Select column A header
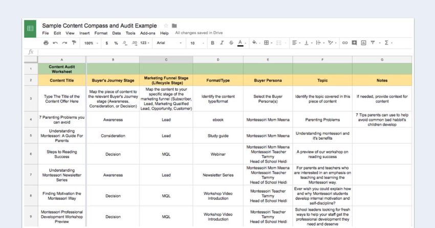The width and height of the screenshot is (435, 228). (x=61, y=59)
